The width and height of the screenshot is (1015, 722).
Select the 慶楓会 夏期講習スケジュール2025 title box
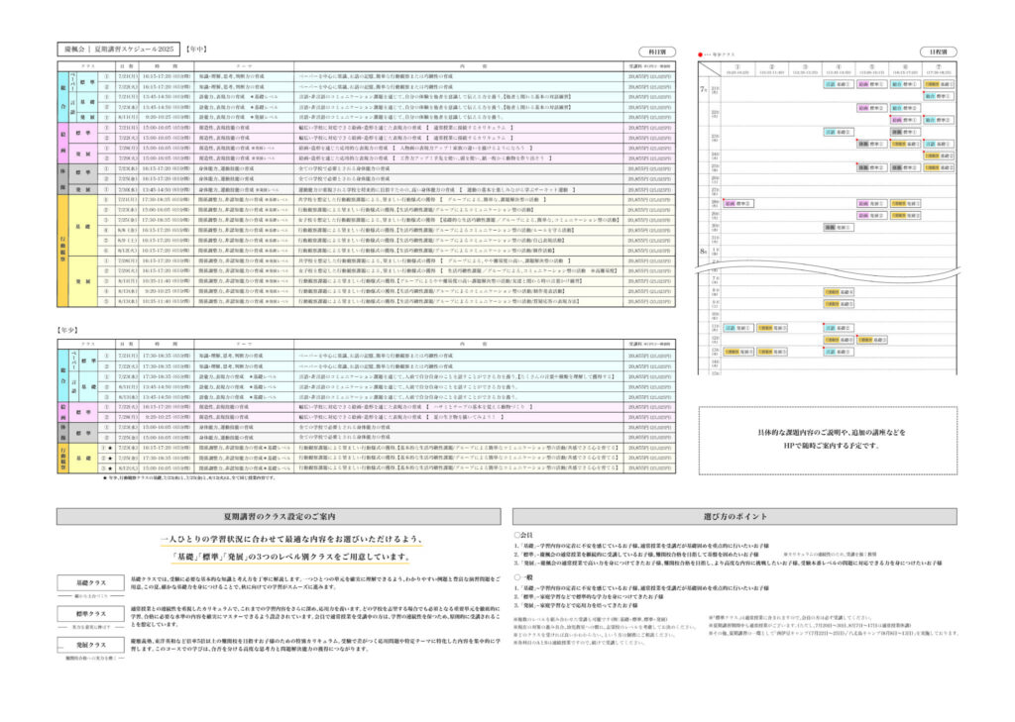(x=119, y=50)
